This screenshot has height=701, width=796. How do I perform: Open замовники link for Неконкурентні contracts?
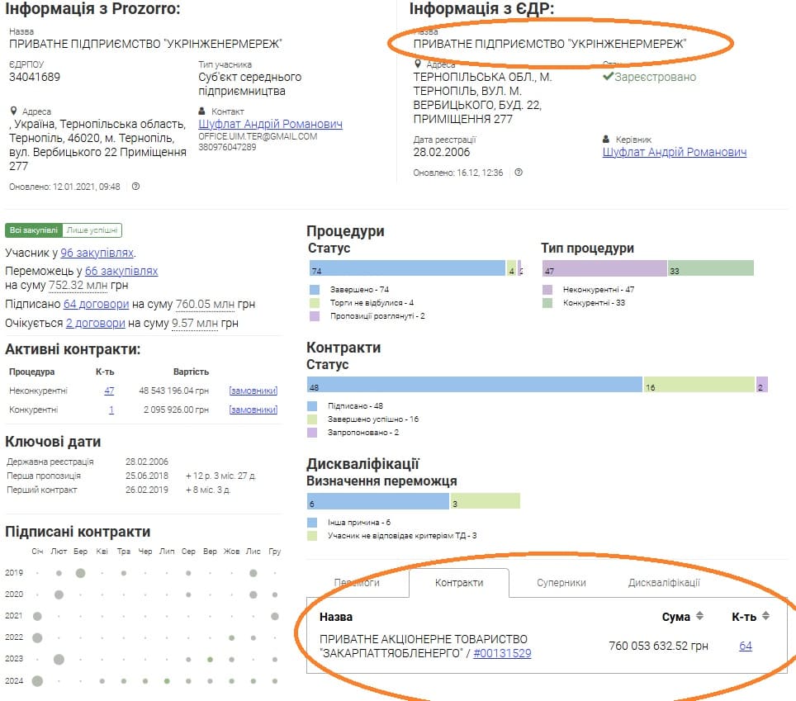coord(253,391)
